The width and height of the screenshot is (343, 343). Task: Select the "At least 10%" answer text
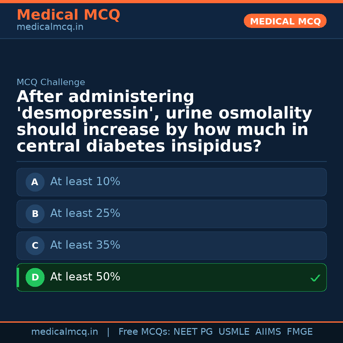coord(85,182)
